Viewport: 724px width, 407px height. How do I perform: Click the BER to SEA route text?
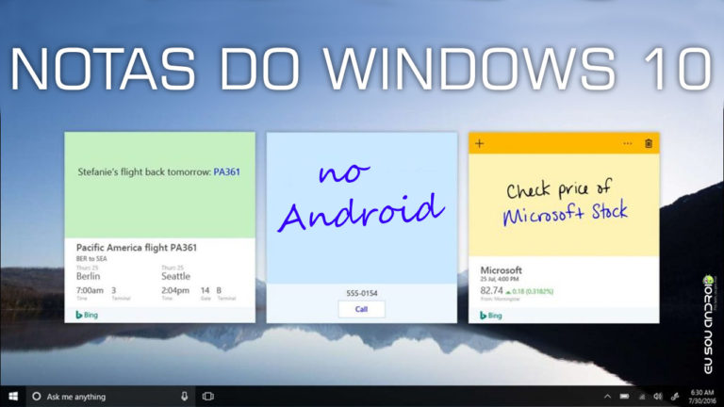click(91, 258)
